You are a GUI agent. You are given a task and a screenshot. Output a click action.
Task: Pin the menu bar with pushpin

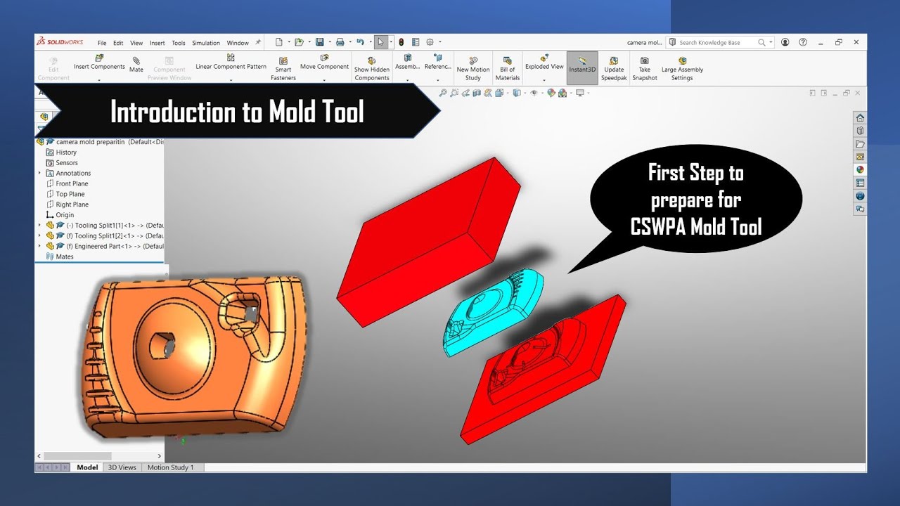pyautogui.click(x=258, y=42)
